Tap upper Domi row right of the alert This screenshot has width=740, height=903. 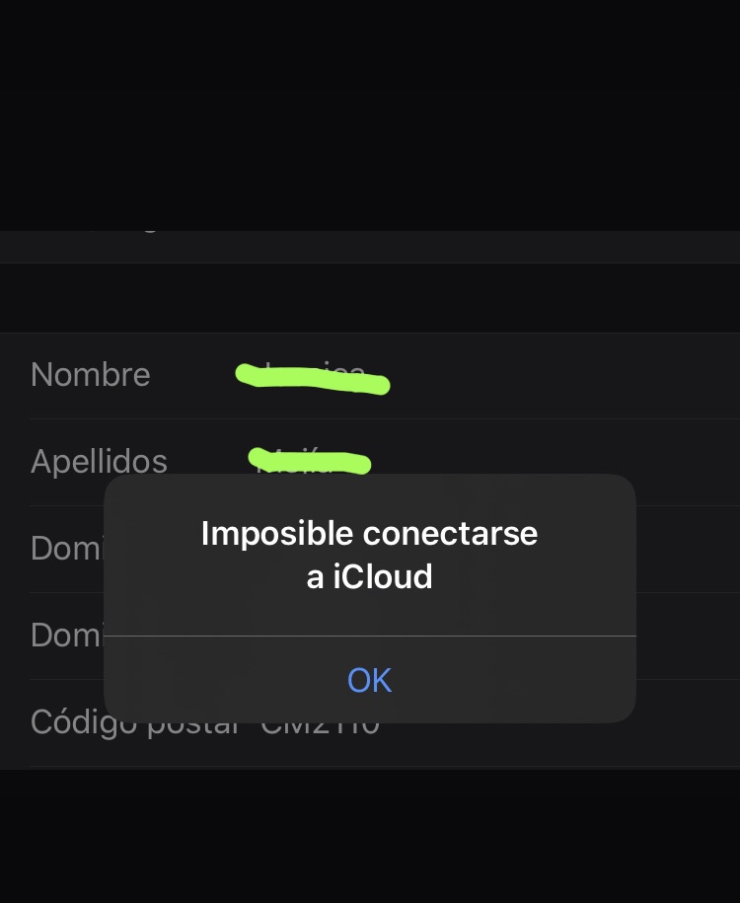point(688,549)
